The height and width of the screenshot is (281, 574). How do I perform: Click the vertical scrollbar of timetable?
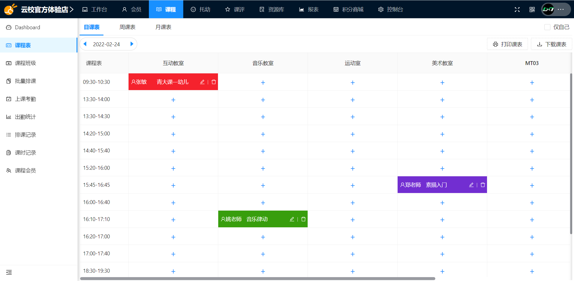tap(571, 154)
